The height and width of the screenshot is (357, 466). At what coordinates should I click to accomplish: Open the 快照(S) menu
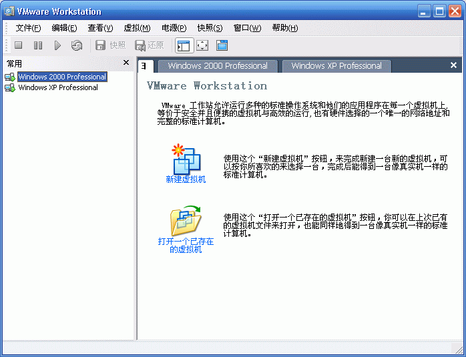pos(210,28)
